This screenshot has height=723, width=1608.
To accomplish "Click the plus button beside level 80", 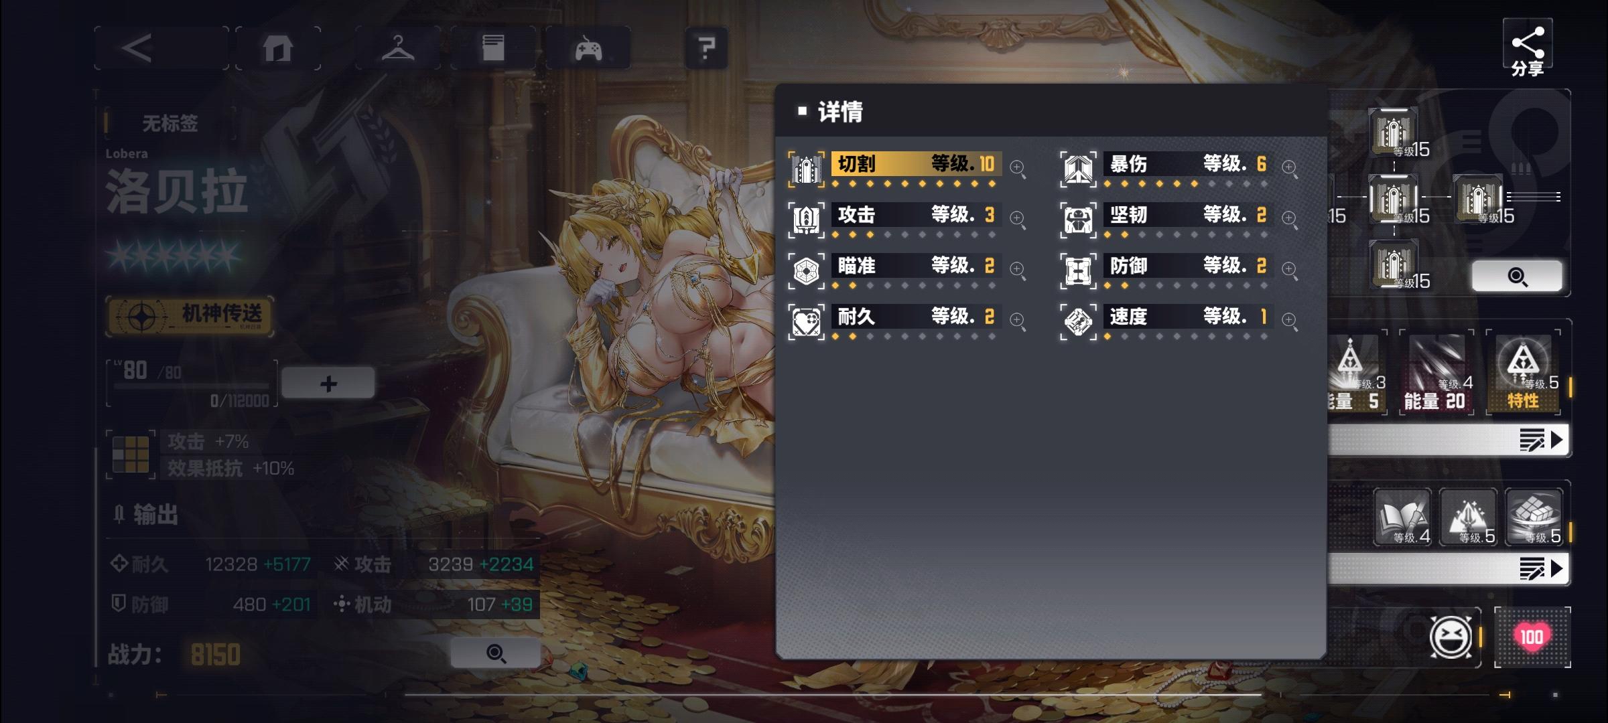I will [328, 384].
